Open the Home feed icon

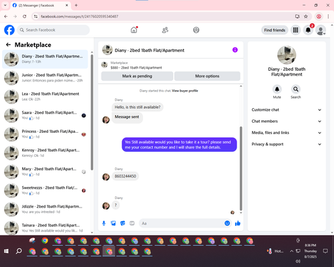pyautogui.click(x=134, y=30)
